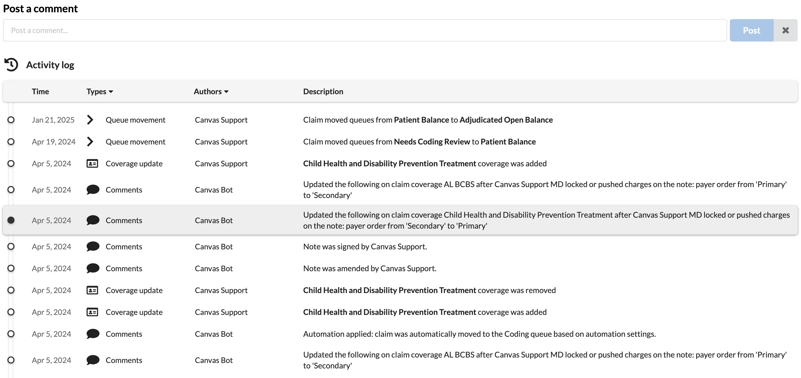Click the card icon on 'coverage was removed' row
Viewport: 801px width, 378px height.
pyautogui.click(x=92, y=291)
